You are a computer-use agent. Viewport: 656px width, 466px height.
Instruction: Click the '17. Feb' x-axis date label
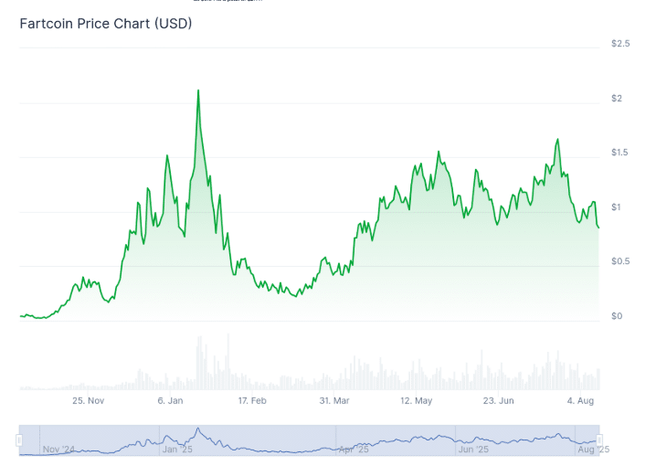tap(252, 401)
